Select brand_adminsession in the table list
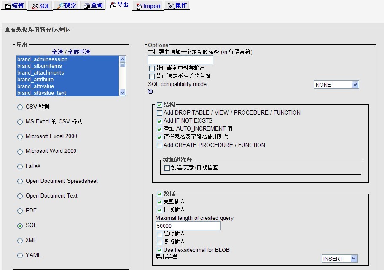The width and height of the screenshot is (384, 270). pyautogui.click(x=67, y=59)
